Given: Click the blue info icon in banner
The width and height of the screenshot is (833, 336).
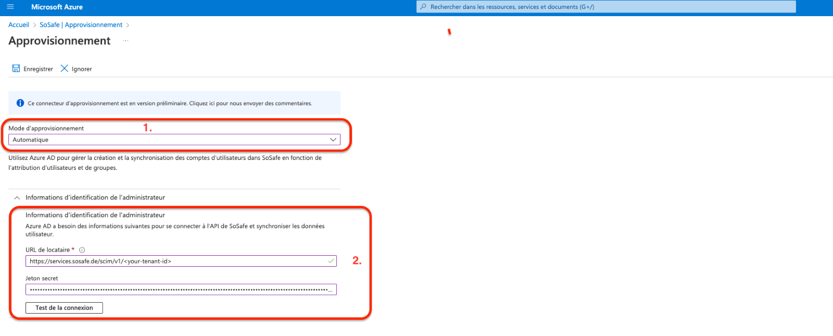Looking at the screenshot, I should point(20,103).
